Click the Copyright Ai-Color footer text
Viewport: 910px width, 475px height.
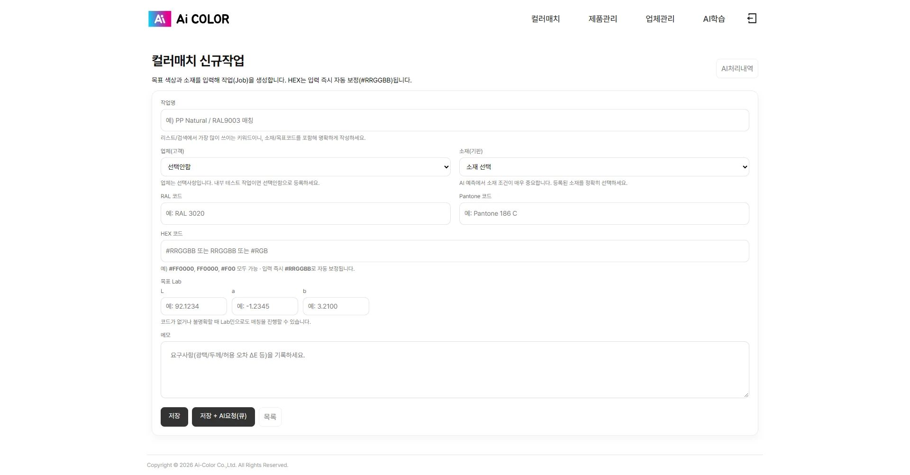218,465
